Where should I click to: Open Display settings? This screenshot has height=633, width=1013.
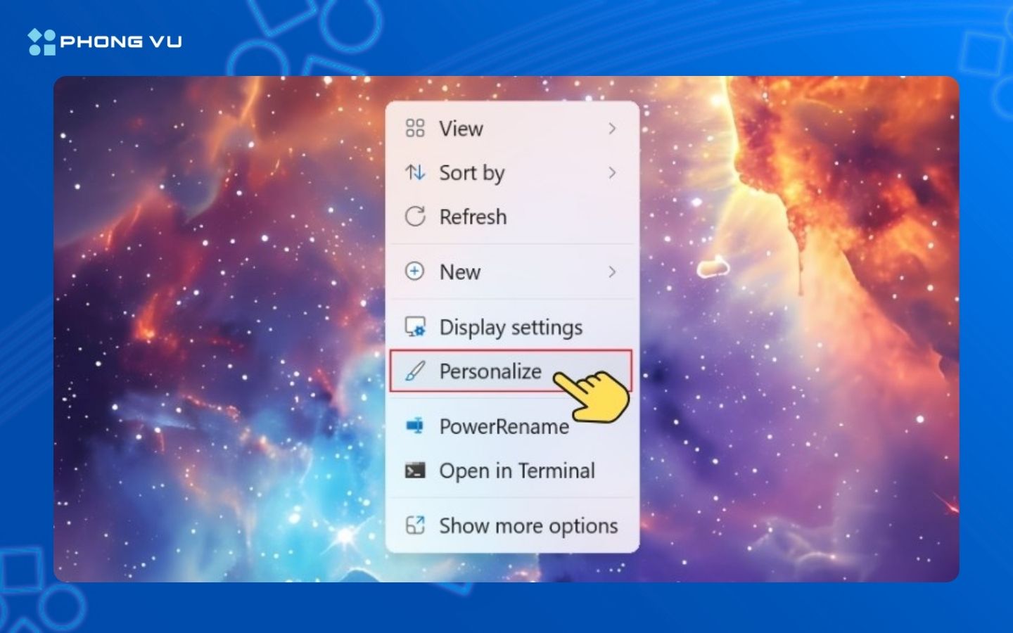[x=511, y=327]
